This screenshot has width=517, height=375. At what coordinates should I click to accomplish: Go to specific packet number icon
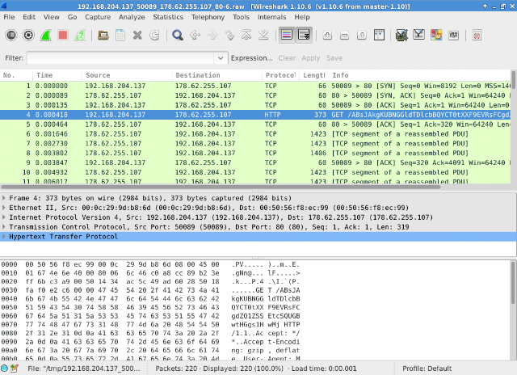pos(229,35)
